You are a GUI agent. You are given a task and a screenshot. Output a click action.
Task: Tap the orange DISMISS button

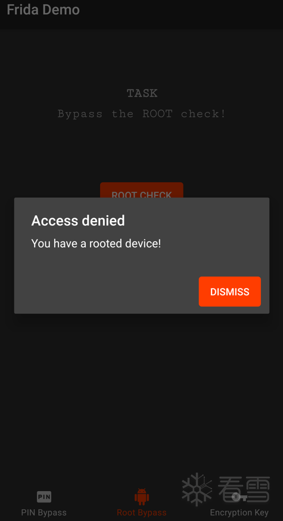point(229,292)
